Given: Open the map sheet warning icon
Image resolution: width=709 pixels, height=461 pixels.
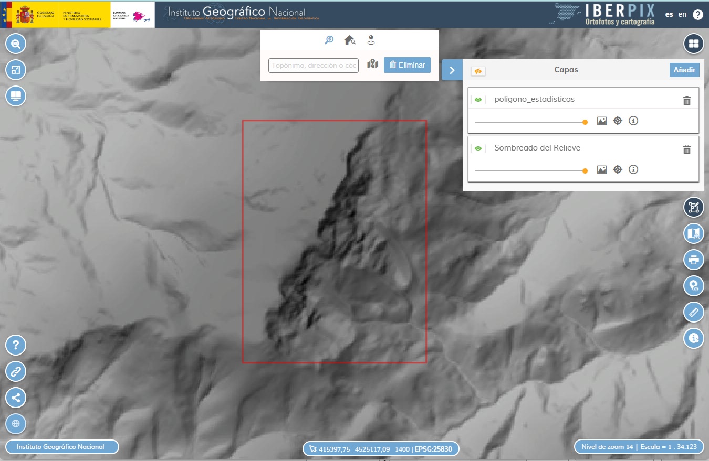Looking at the screenshot, I should [694, 233].
